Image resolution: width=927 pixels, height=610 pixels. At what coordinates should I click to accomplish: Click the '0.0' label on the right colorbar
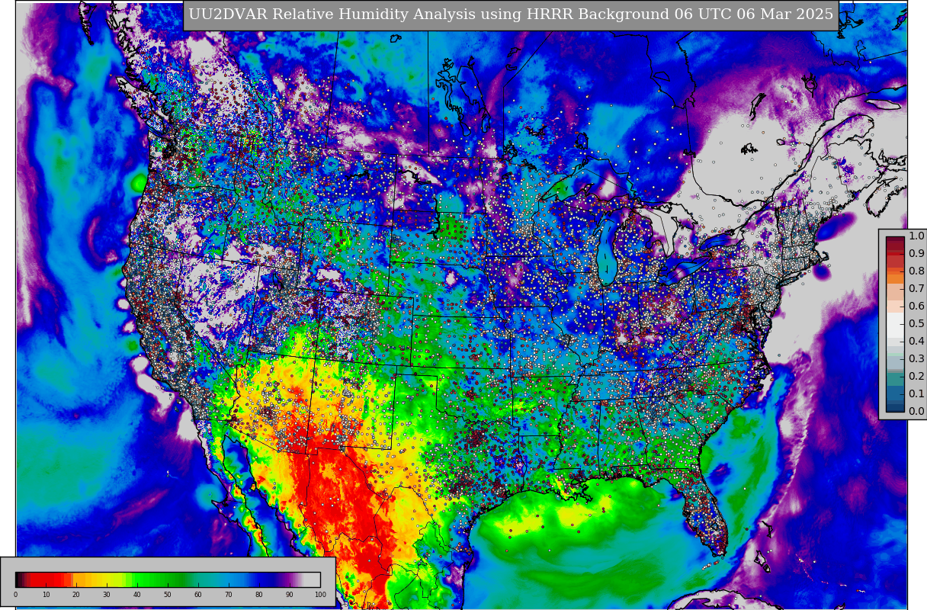point(916,411)
